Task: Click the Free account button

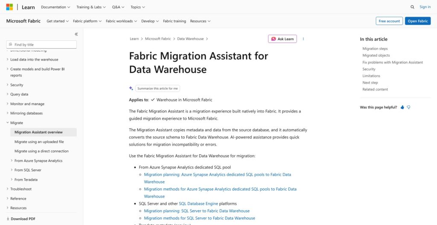Action: pos(389,21)
